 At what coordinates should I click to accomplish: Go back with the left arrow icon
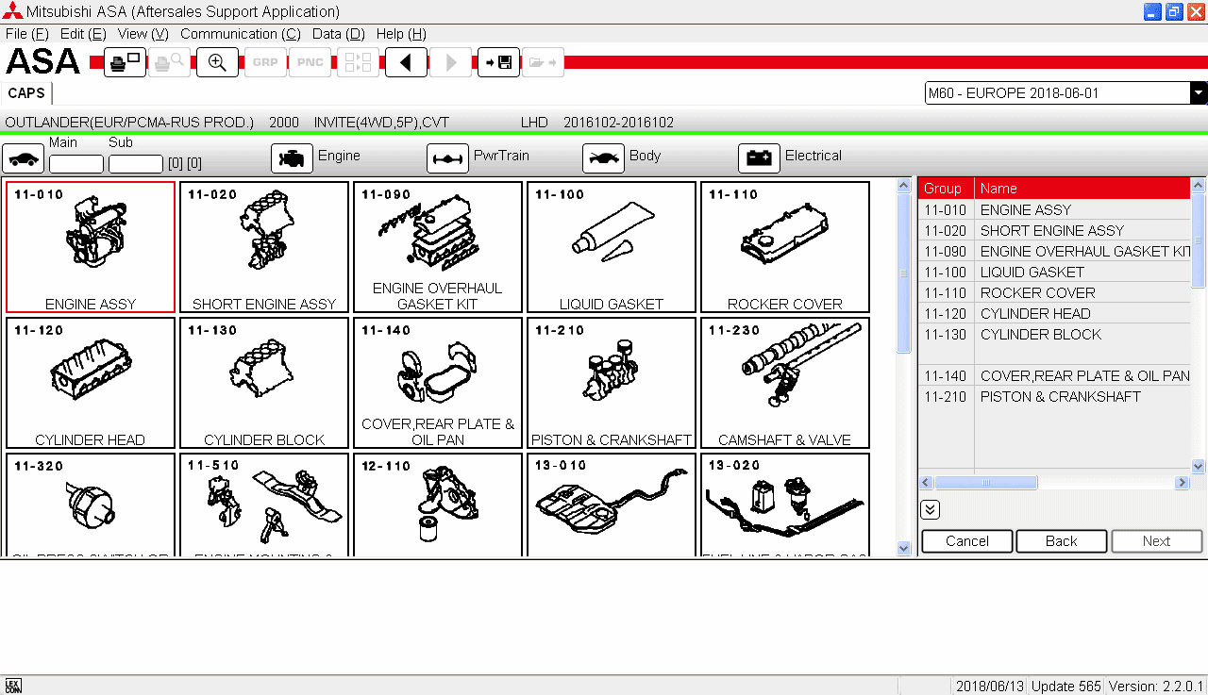coord(406,62)
